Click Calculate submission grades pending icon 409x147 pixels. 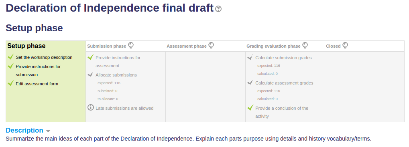[x=250, y=57]
